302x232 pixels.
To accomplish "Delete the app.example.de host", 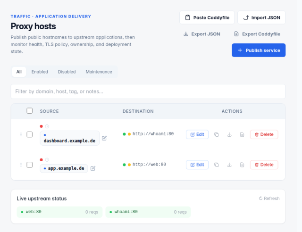I will point(264,165).
